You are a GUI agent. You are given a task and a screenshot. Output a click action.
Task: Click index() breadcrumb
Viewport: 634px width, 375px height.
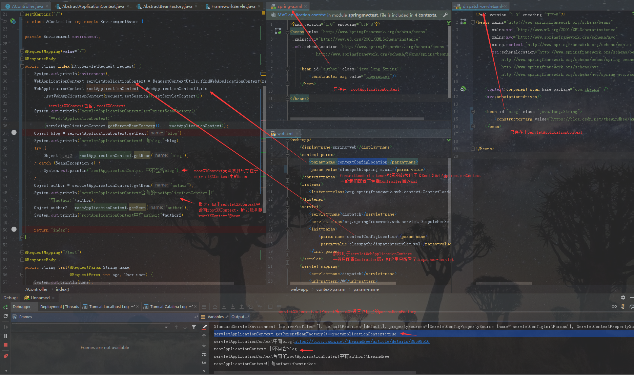[x=62, y=289]
